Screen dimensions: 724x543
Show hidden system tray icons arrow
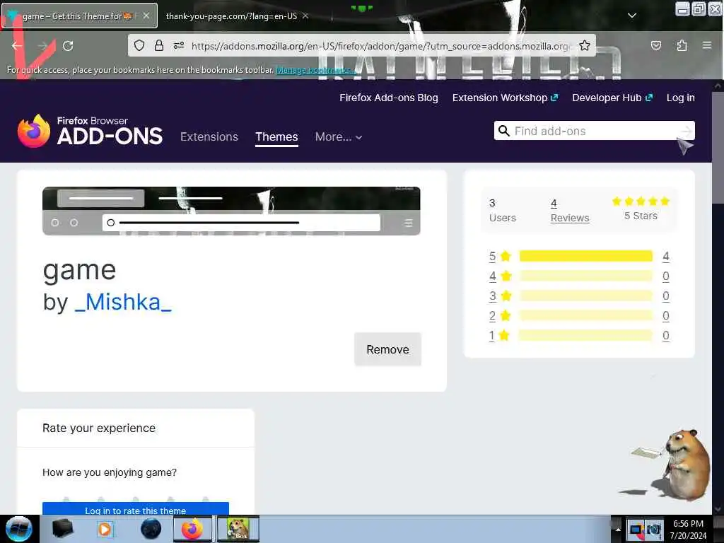click(x=618, y=529)
